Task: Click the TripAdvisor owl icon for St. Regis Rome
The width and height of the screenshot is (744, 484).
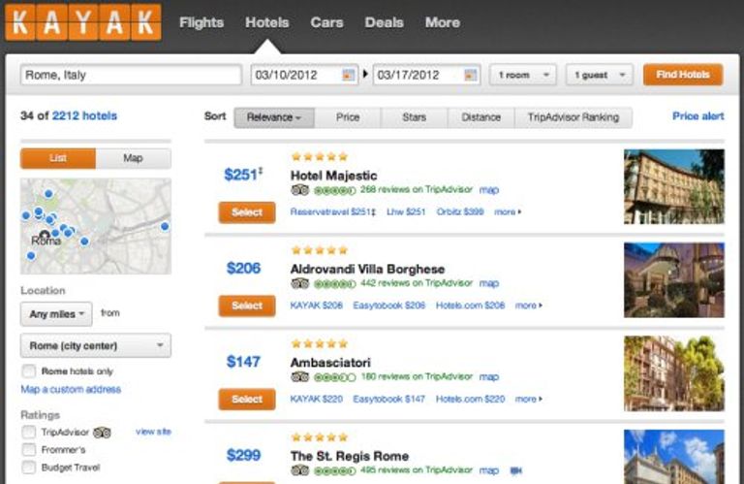Action: tap(300, 470)
